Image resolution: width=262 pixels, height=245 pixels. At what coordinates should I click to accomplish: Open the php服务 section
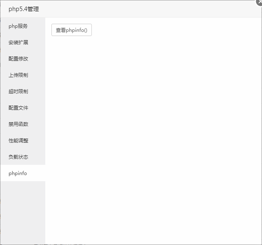tap(23, 26)
